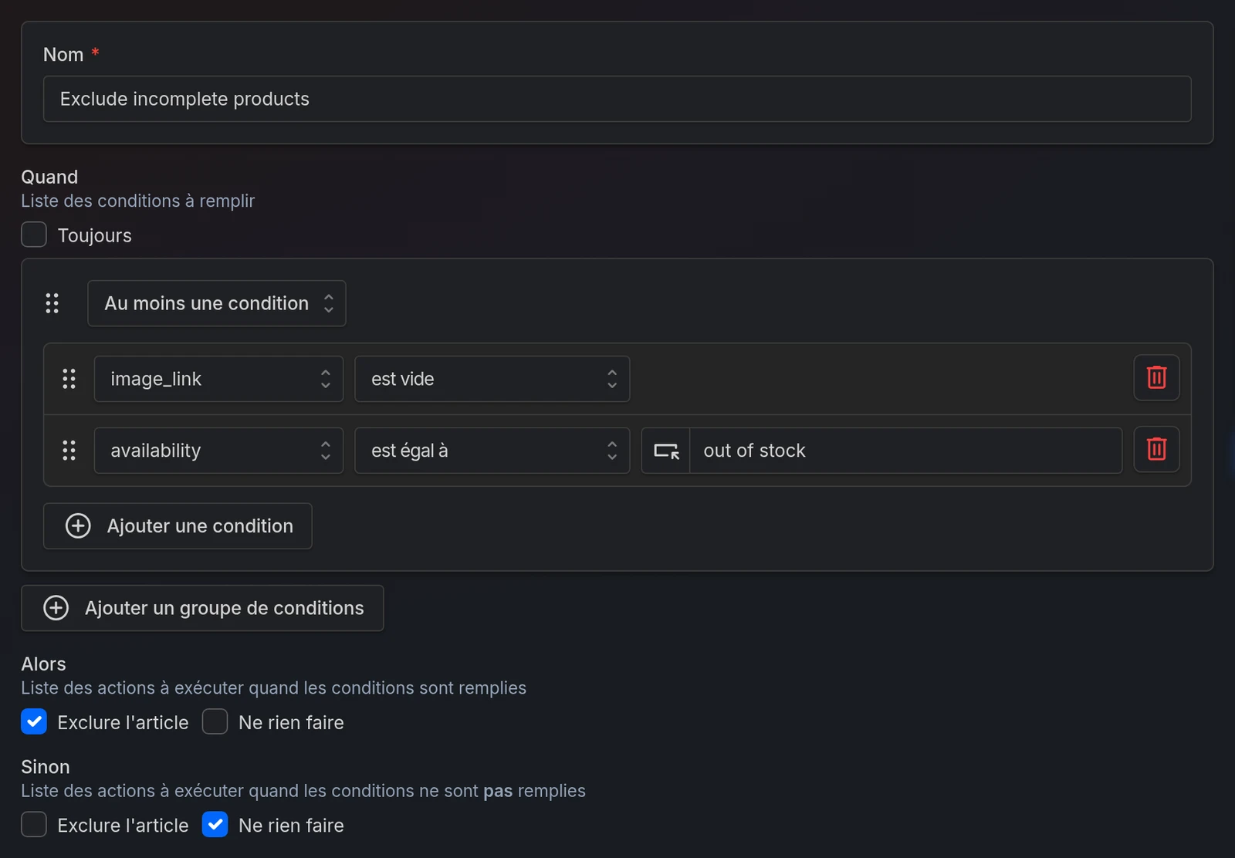This screenshot has width=1235, height=858.
Task: Enable the Toujours checkbox
Action: coord(34,235)
